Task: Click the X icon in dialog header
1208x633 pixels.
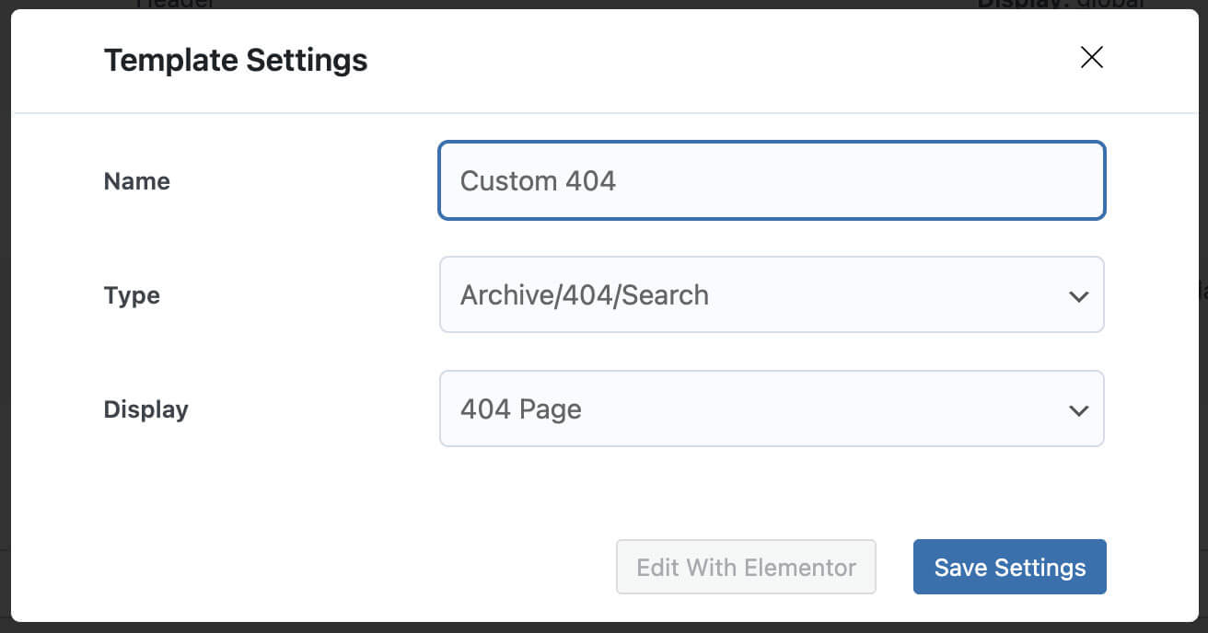Action: 1091,58
